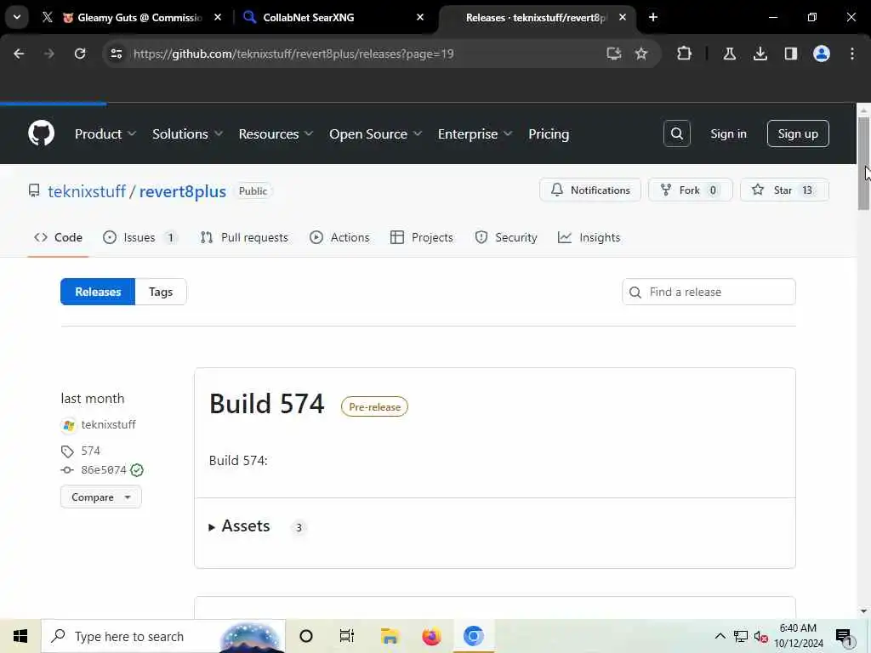
Task: Open the Pull requests tab
Action: click(244, 237)
